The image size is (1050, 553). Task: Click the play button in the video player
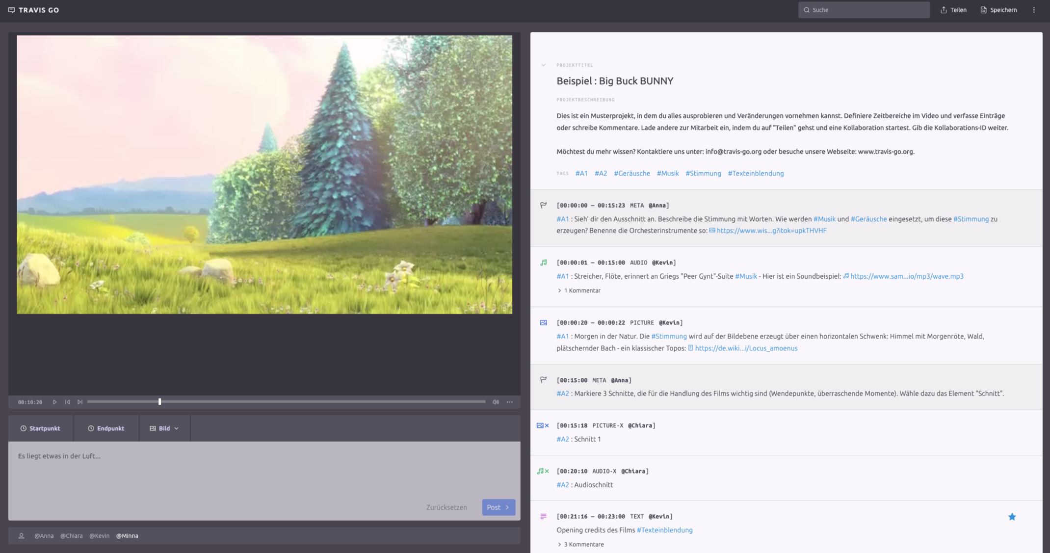(x=54, y=401)
